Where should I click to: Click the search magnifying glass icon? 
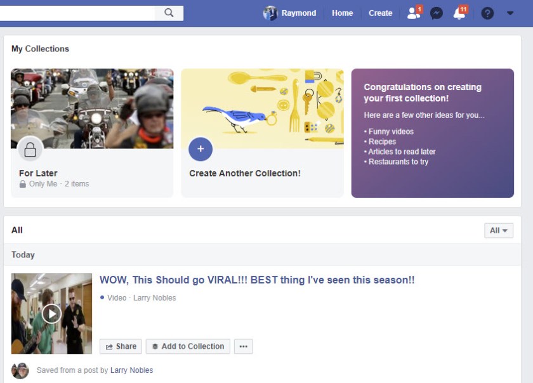pos(169,13)
